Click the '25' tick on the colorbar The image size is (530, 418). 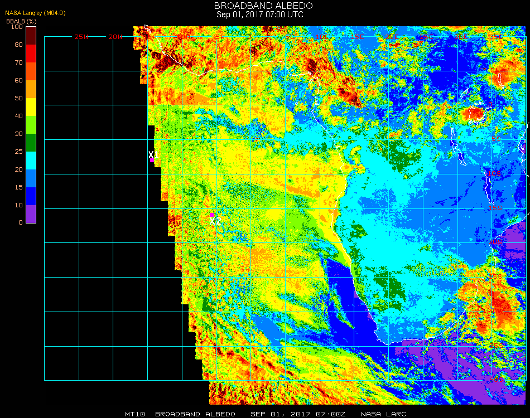(x=18, y=152)
